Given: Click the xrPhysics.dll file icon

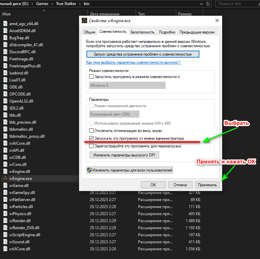Looking at the screenshot, I should (x=5, y=214).
